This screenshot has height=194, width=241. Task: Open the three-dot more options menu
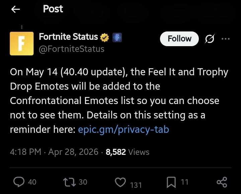point(226,39)
